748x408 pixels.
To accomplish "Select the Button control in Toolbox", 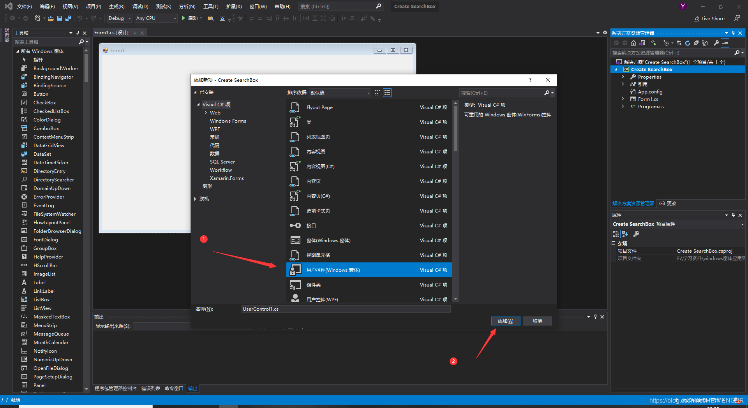I will click(x=41, y=94).
